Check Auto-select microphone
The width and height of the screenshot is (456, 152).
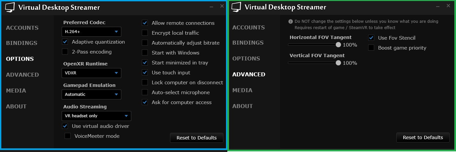pyautogui.click(x=145, y=93)
